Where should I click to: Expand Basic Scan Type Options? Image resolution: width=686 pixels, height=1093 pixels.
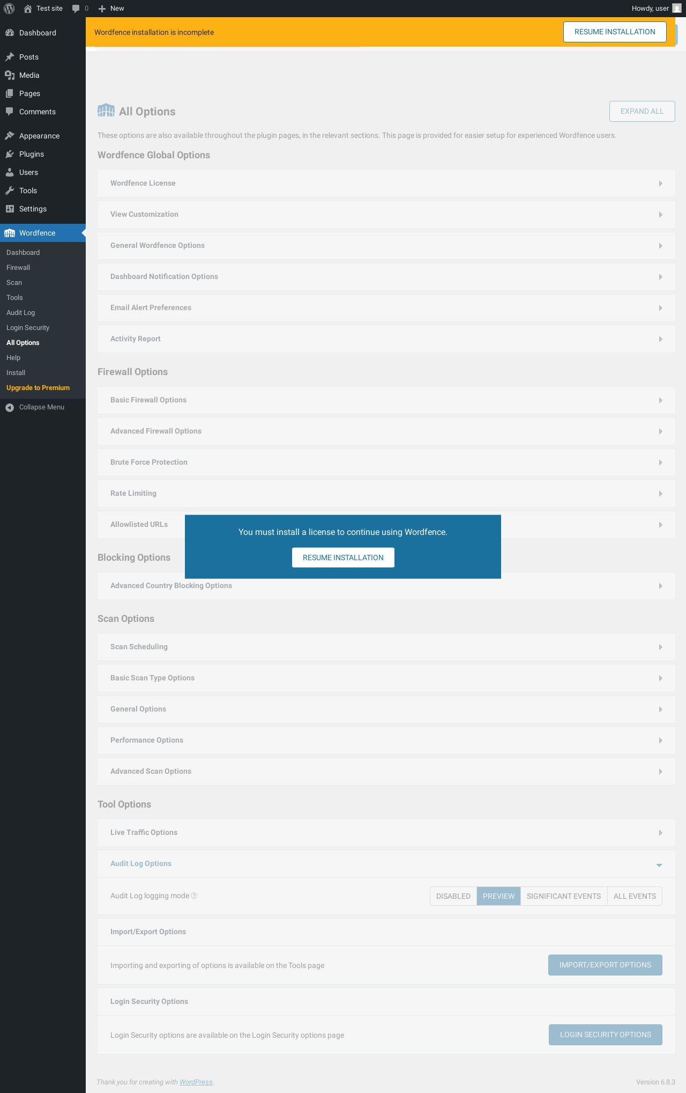(x=386, y=678)
